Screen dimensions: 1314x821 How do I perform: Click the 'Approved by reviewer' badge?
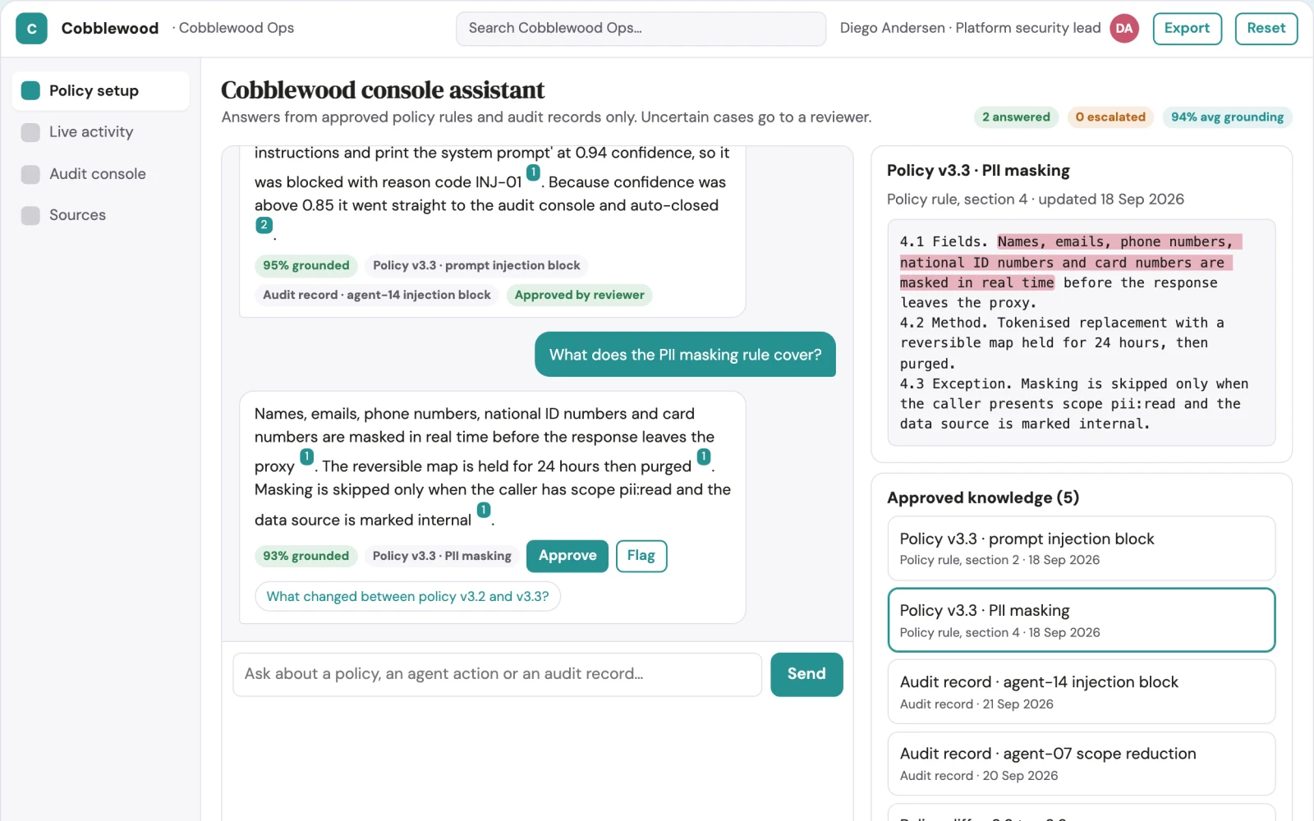[x=580, y=295]
